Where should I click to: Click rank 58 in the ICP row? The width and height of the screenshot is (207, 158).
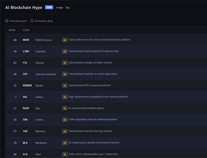pyautogui.click(x=15, y=74)
